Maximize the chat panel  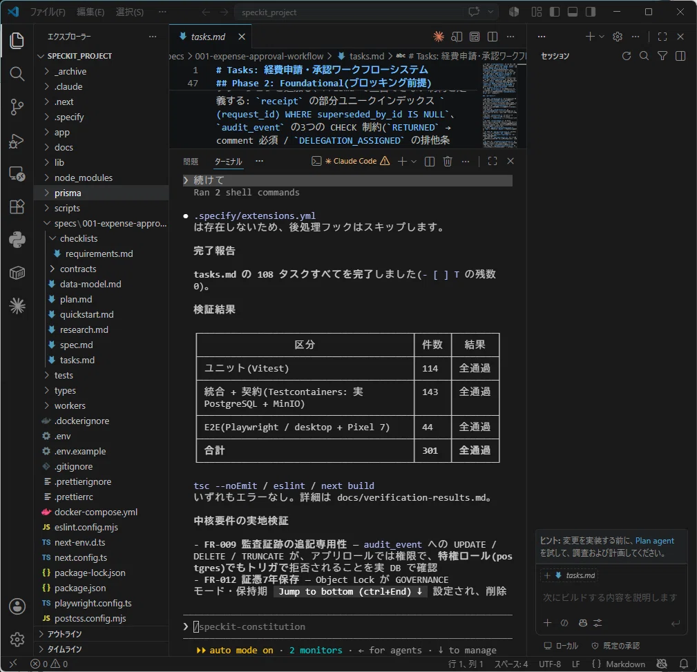(x=662, y=37)
